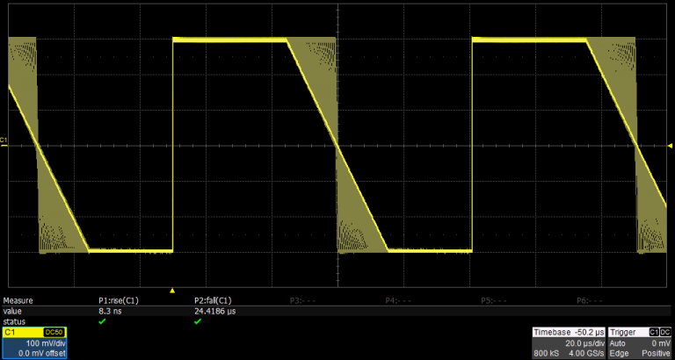The width and height of the screenshot is (675, 360).
Task: Click the DC50 coupling badge in C1 box
Action: 55,333
